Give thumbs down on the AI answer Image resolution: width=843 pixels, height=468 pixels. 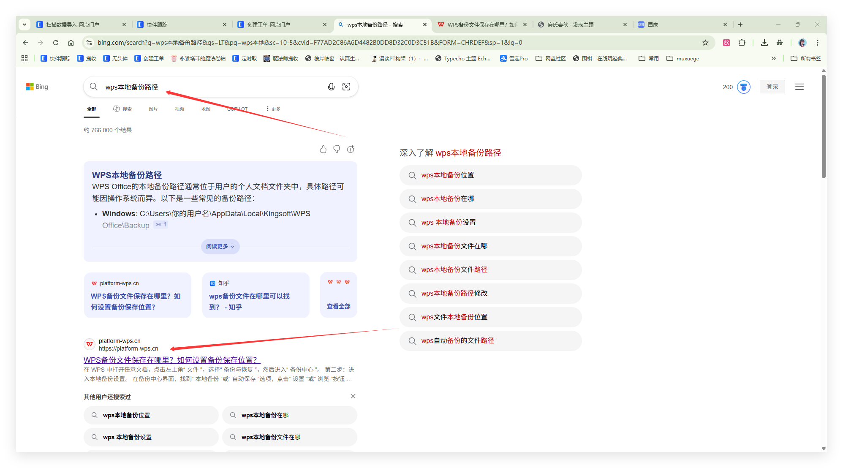[x=337, y=149]
